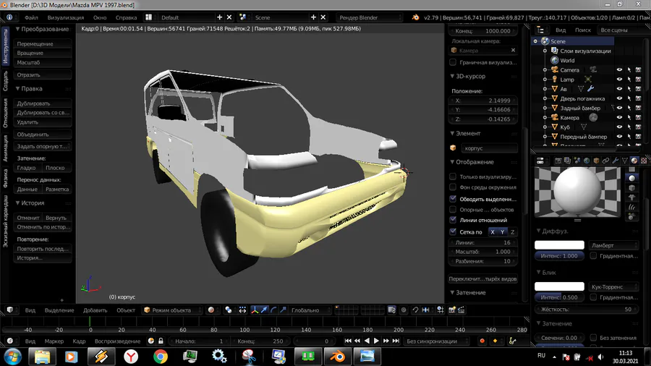Click the Объединить button
Screen dimensions: 651x366
43,135
